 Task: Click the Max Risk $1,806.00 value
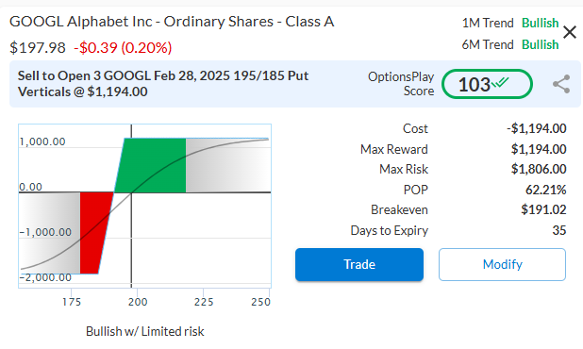point(539,169)
